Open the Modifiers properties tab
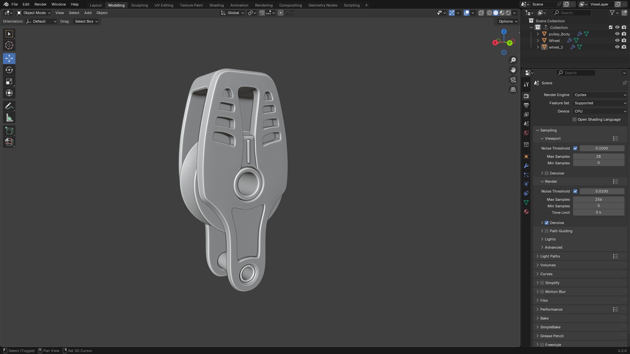Image resolution: width=630 pixels, height=354 pixels. 526,166
